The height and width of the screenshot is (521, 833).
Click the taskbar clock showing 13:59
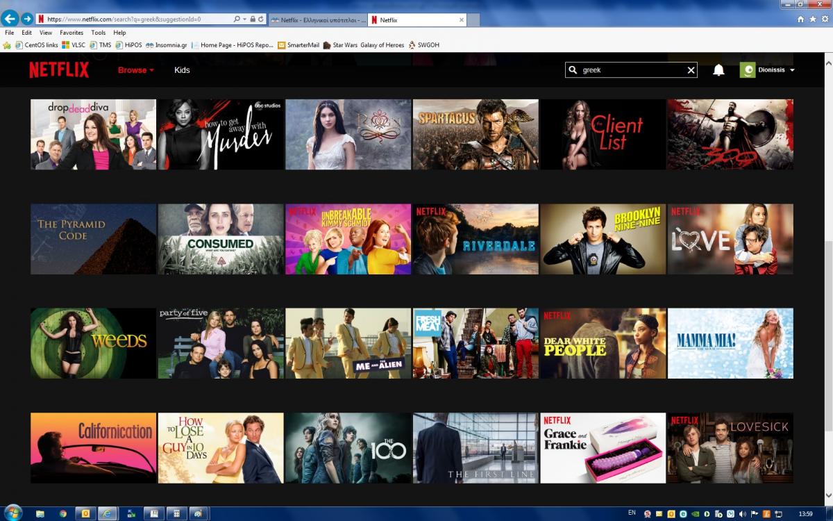[x=805, y=513]
